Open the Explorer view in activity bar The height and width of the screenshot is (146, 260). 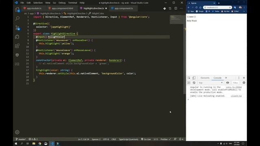pos(17,10)
